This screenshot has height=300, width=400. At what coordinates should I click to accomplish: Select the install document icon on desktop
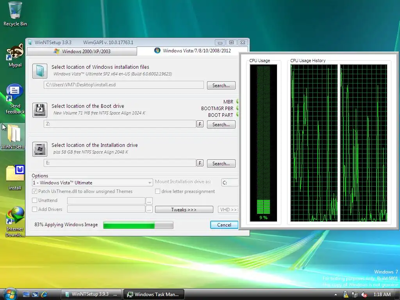pos(15,178)
